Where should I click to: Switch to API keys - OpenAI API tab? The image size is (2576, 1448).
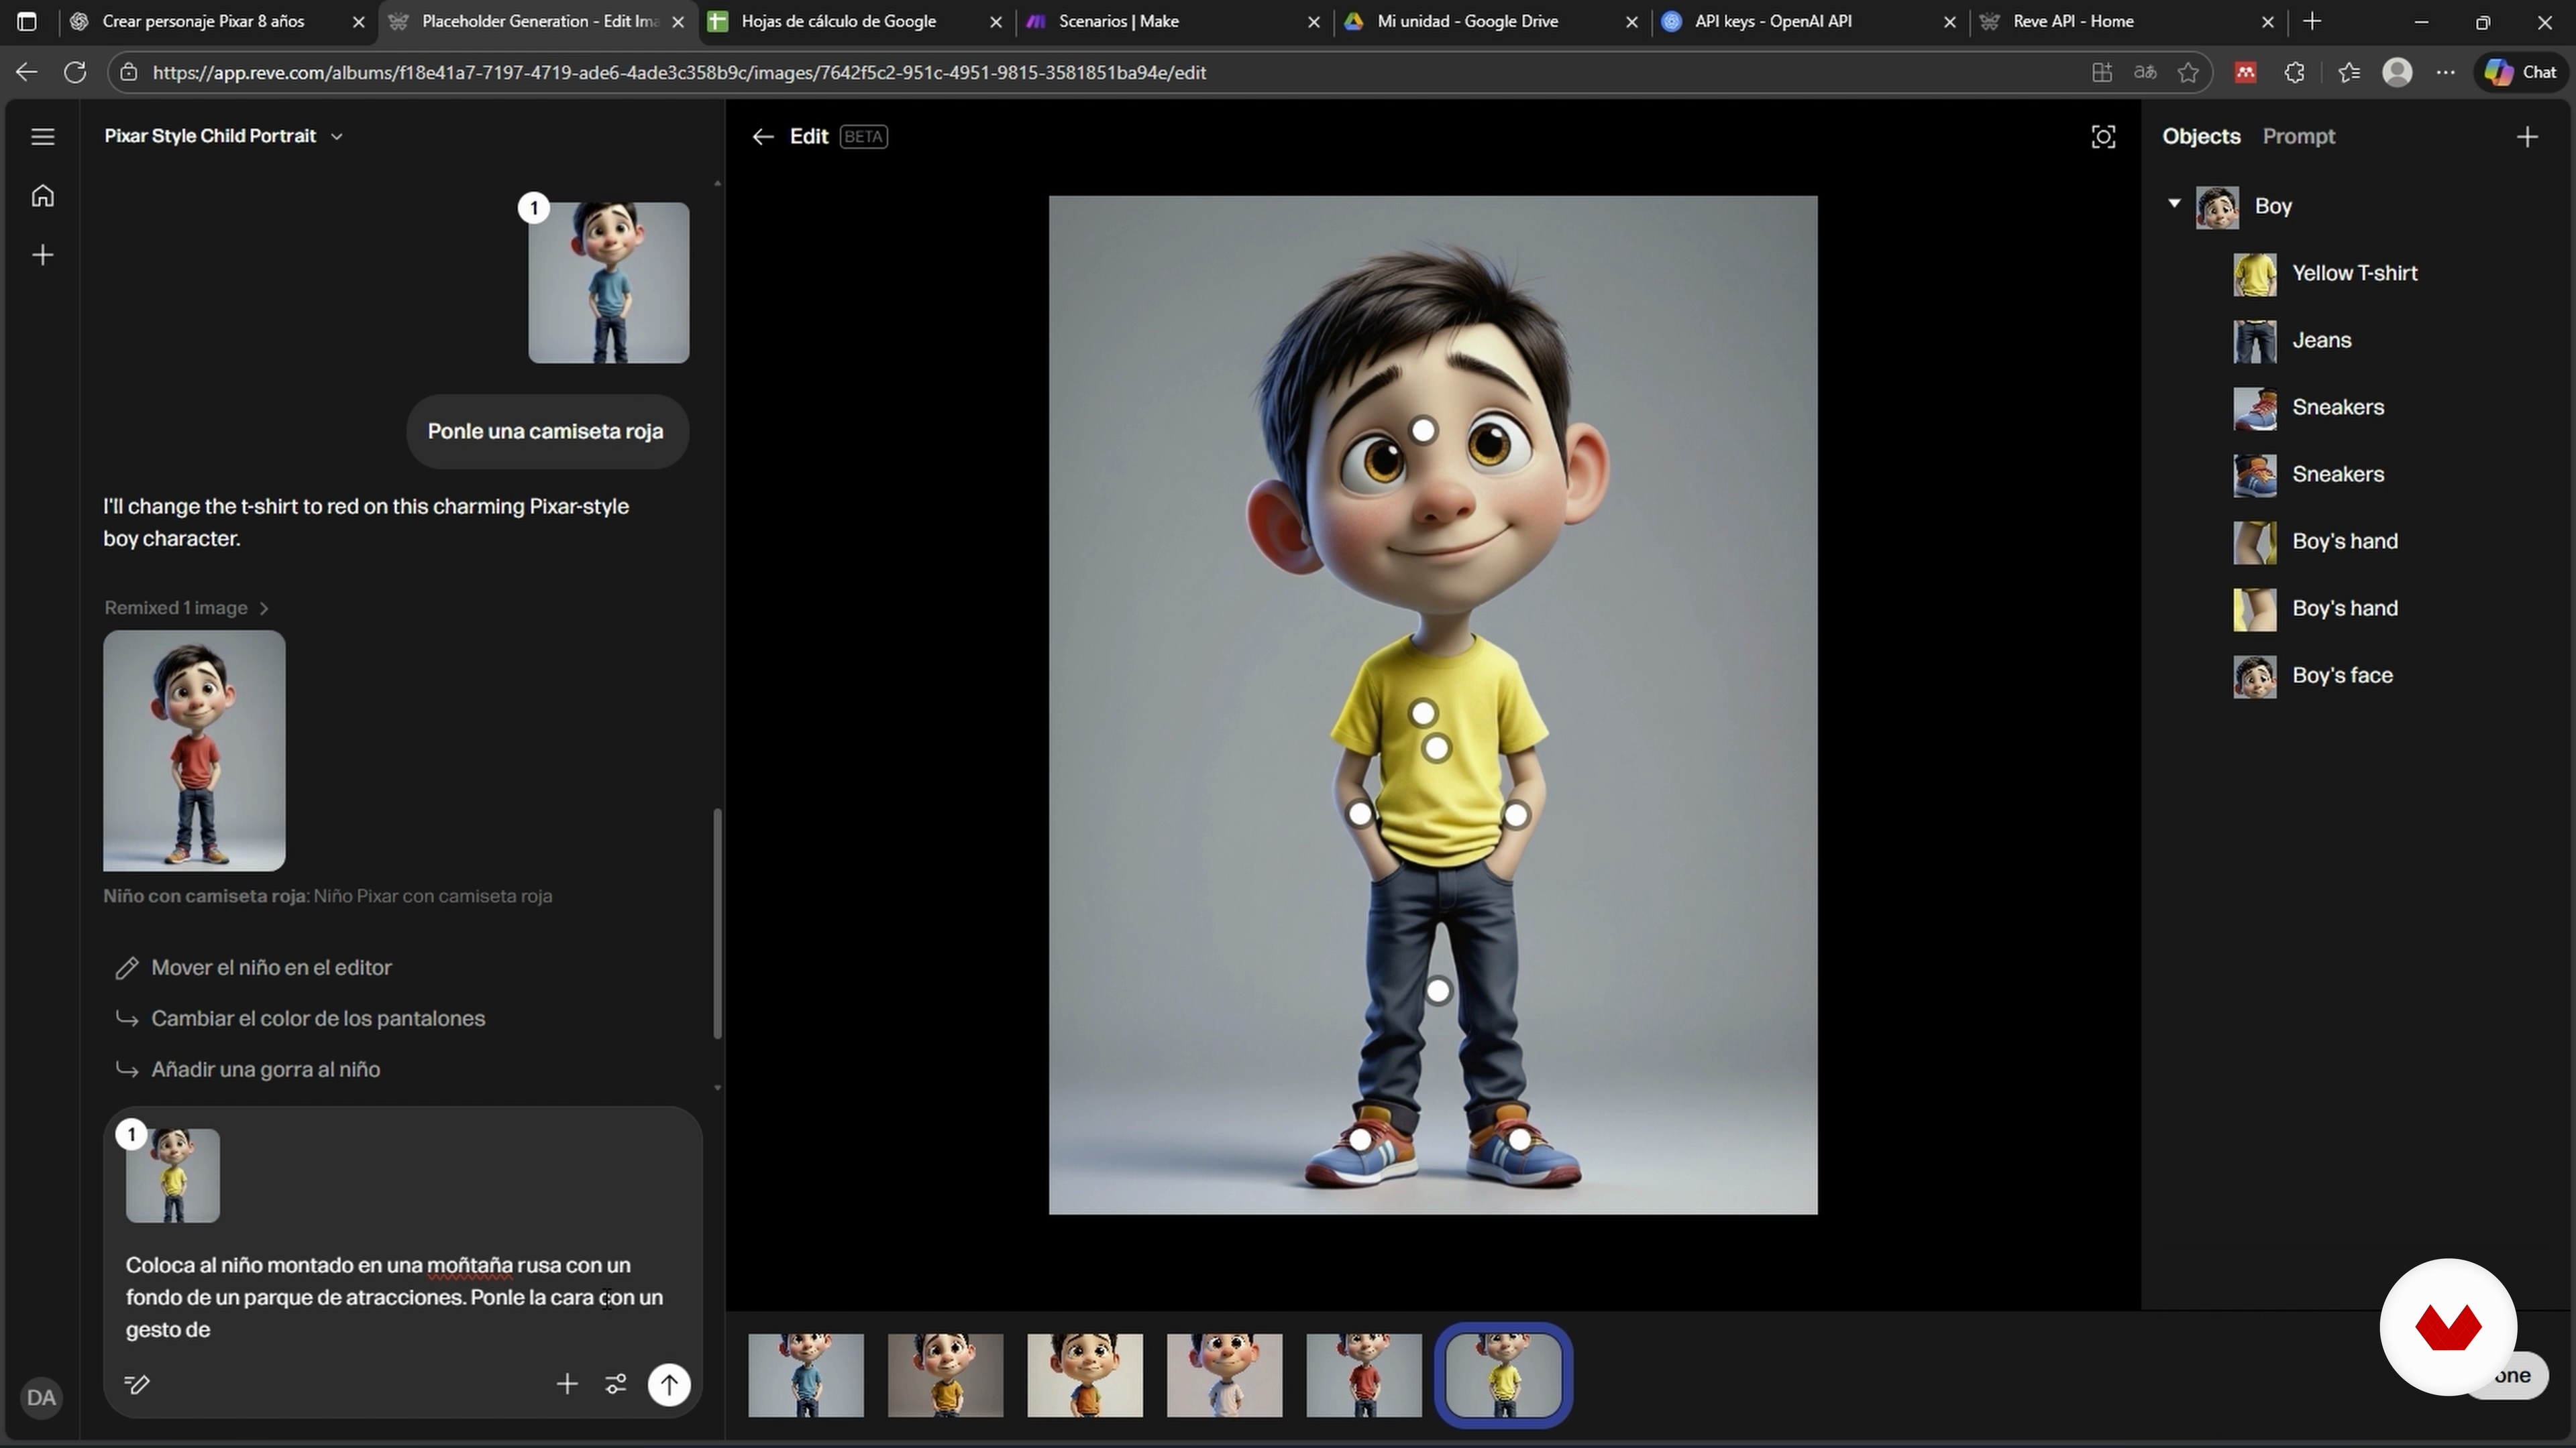click(x=1774, y=21)
